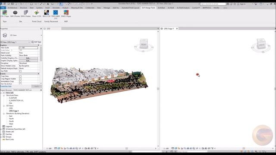
Task: Click the Groups icon in Project Browser
Action: click(x=4, y=137)
